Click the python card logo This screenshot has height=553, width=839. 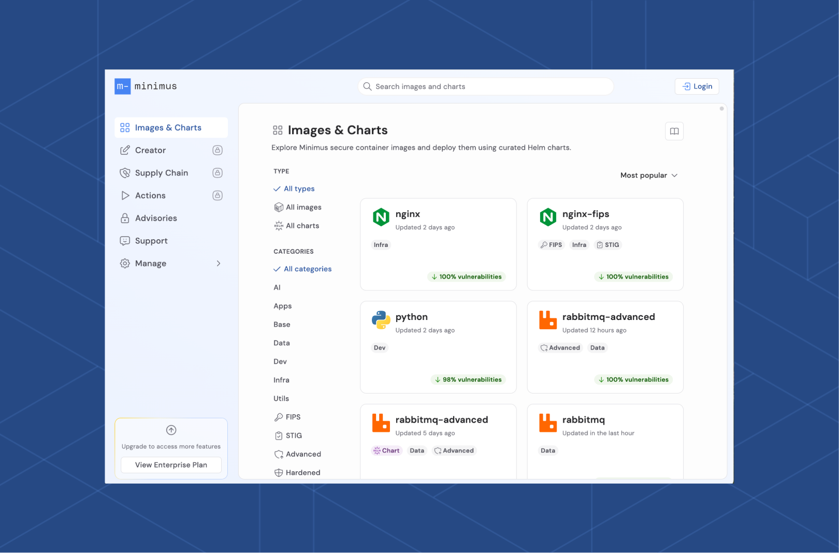[x=381, y=320]
